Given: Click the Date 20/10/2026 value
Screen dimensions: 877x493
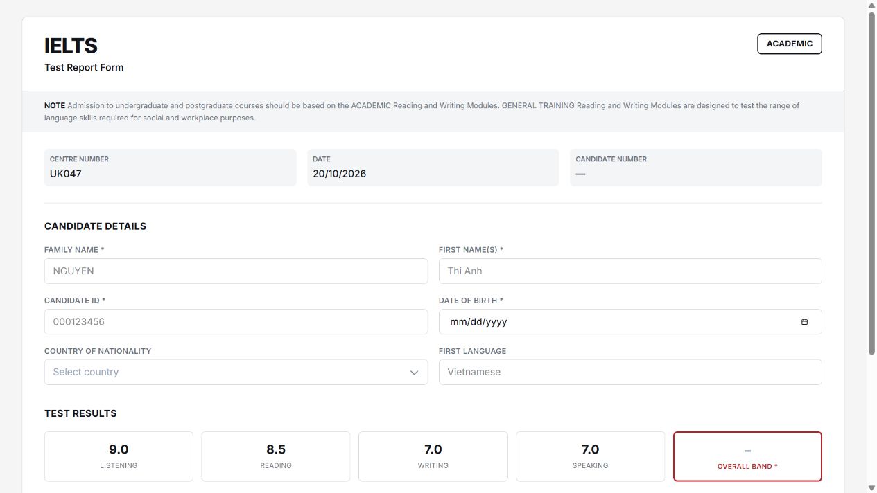Looking at the screenshot, I should pyautogui.click(x=340, y=174).
